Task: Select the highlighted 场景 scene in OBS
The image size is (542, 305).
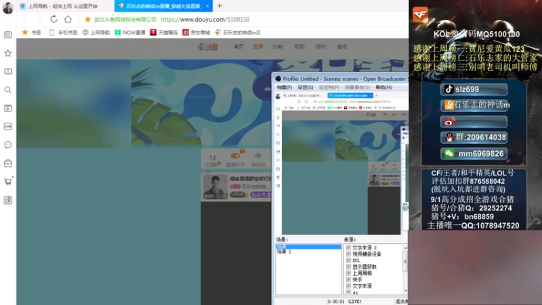Action: [308, 247]
